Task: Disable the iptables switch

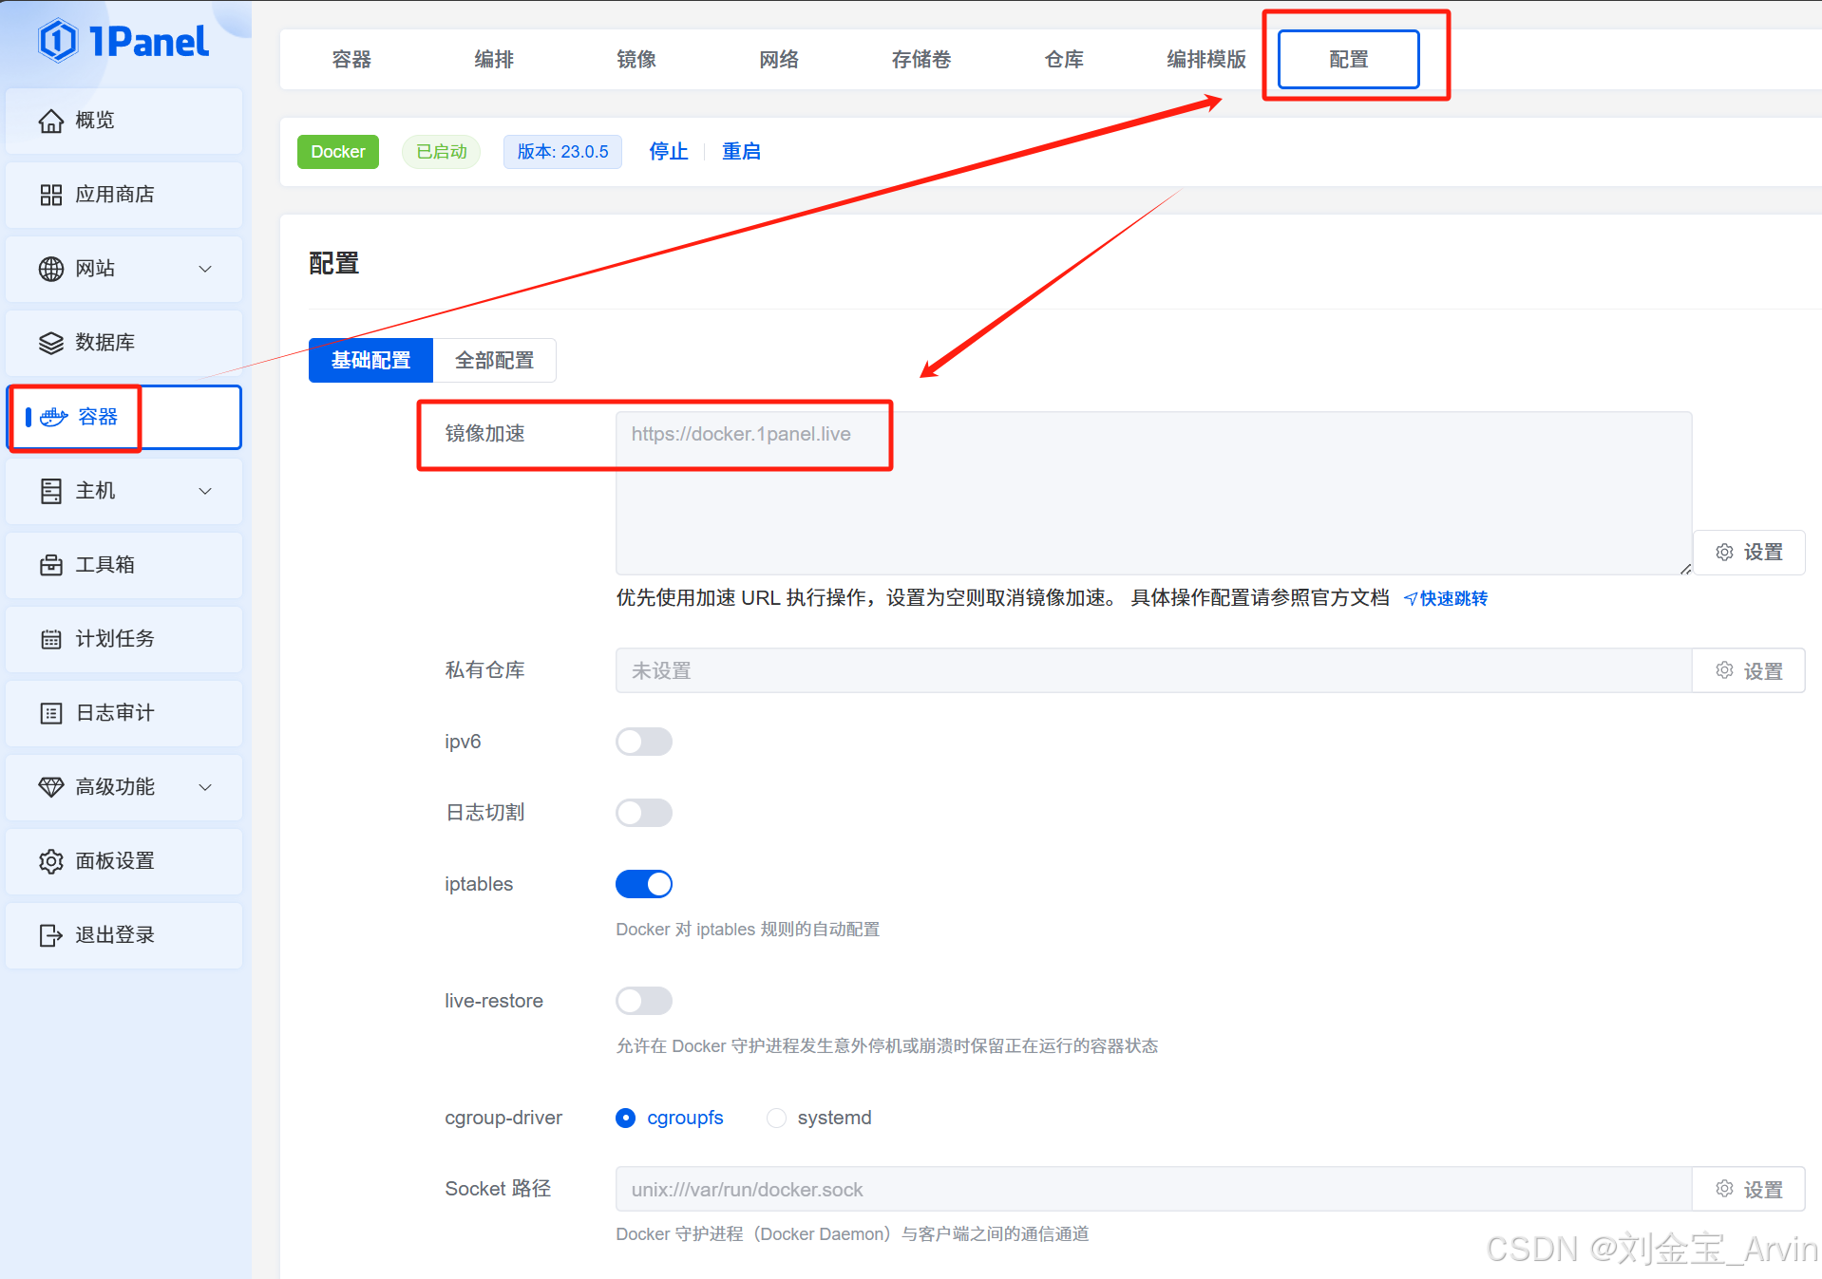Action: [644, 884]
